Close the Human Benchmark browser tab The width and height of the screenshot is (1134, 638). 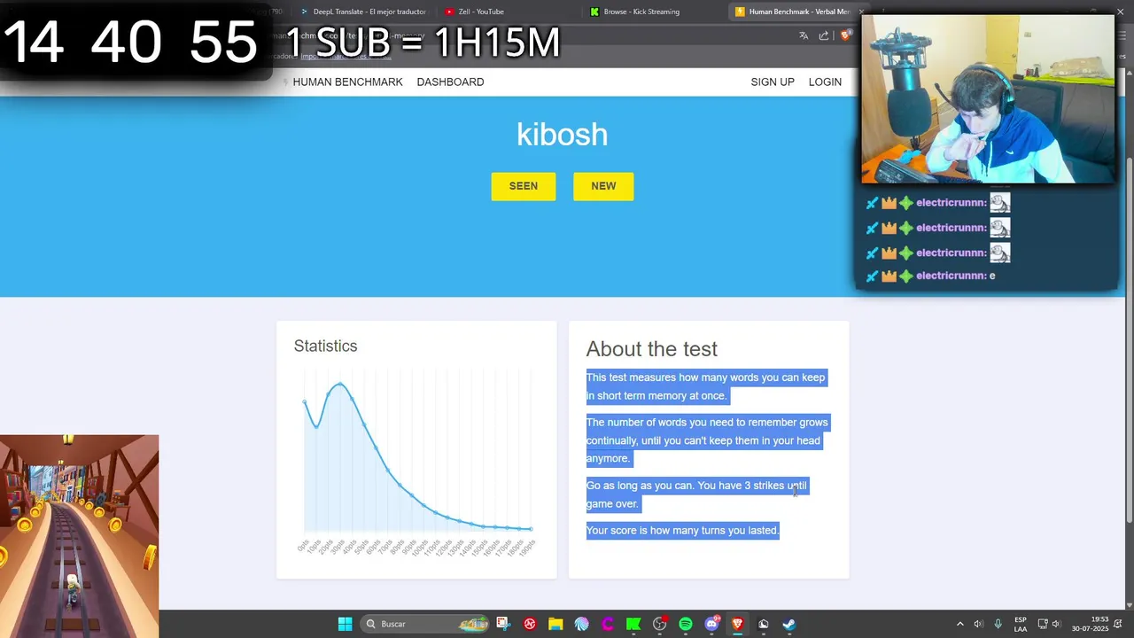(x=861, y=12)
